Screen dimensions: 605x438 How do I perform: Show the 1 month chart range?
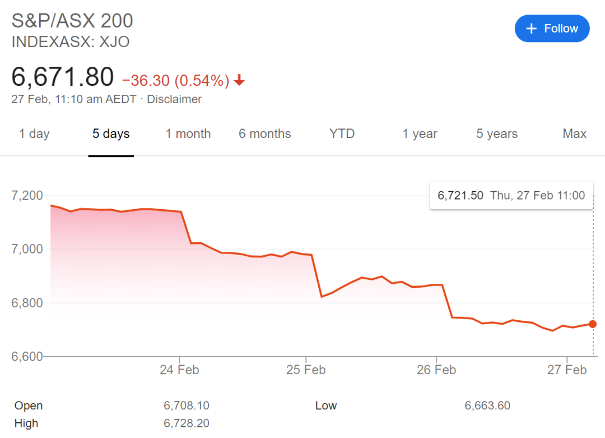coord(188,133)
